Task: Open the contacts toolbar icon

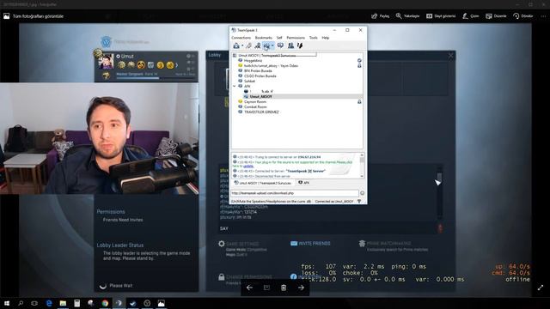Action: [x=290, y=45]
